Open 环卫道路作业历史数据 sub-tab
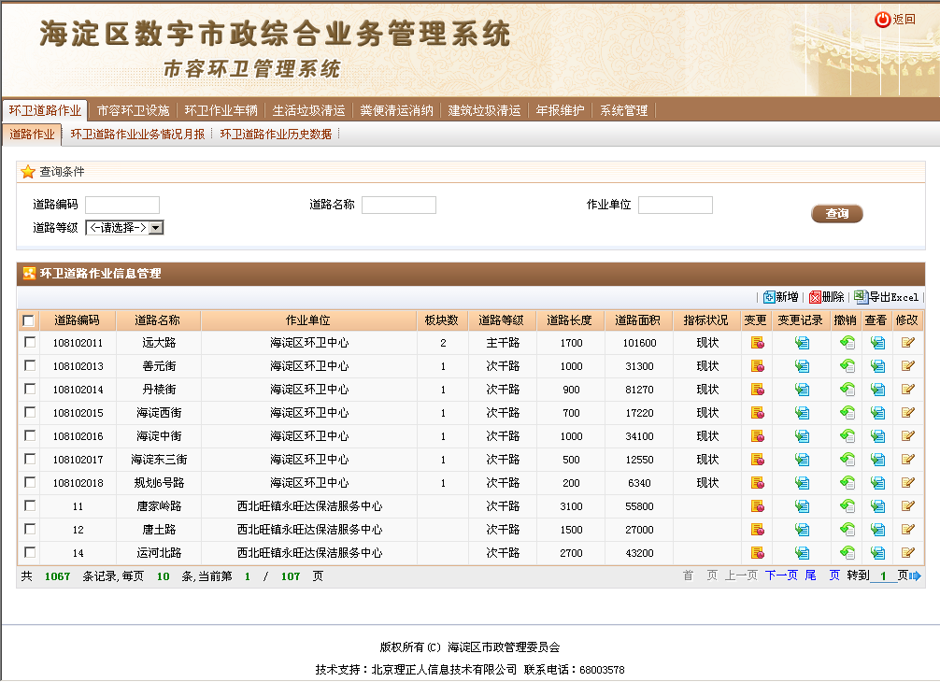This screenshot has width=940, height=682. click(276, 135)
